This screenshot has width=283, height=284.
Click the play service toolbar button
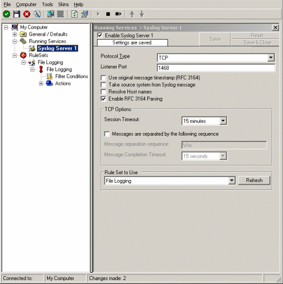pyautogui.click(x=98, y=14)
